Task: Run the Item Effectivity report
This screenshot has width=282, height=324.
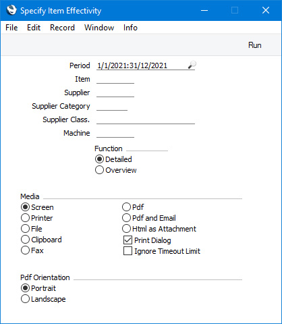Action: (254, 45)
